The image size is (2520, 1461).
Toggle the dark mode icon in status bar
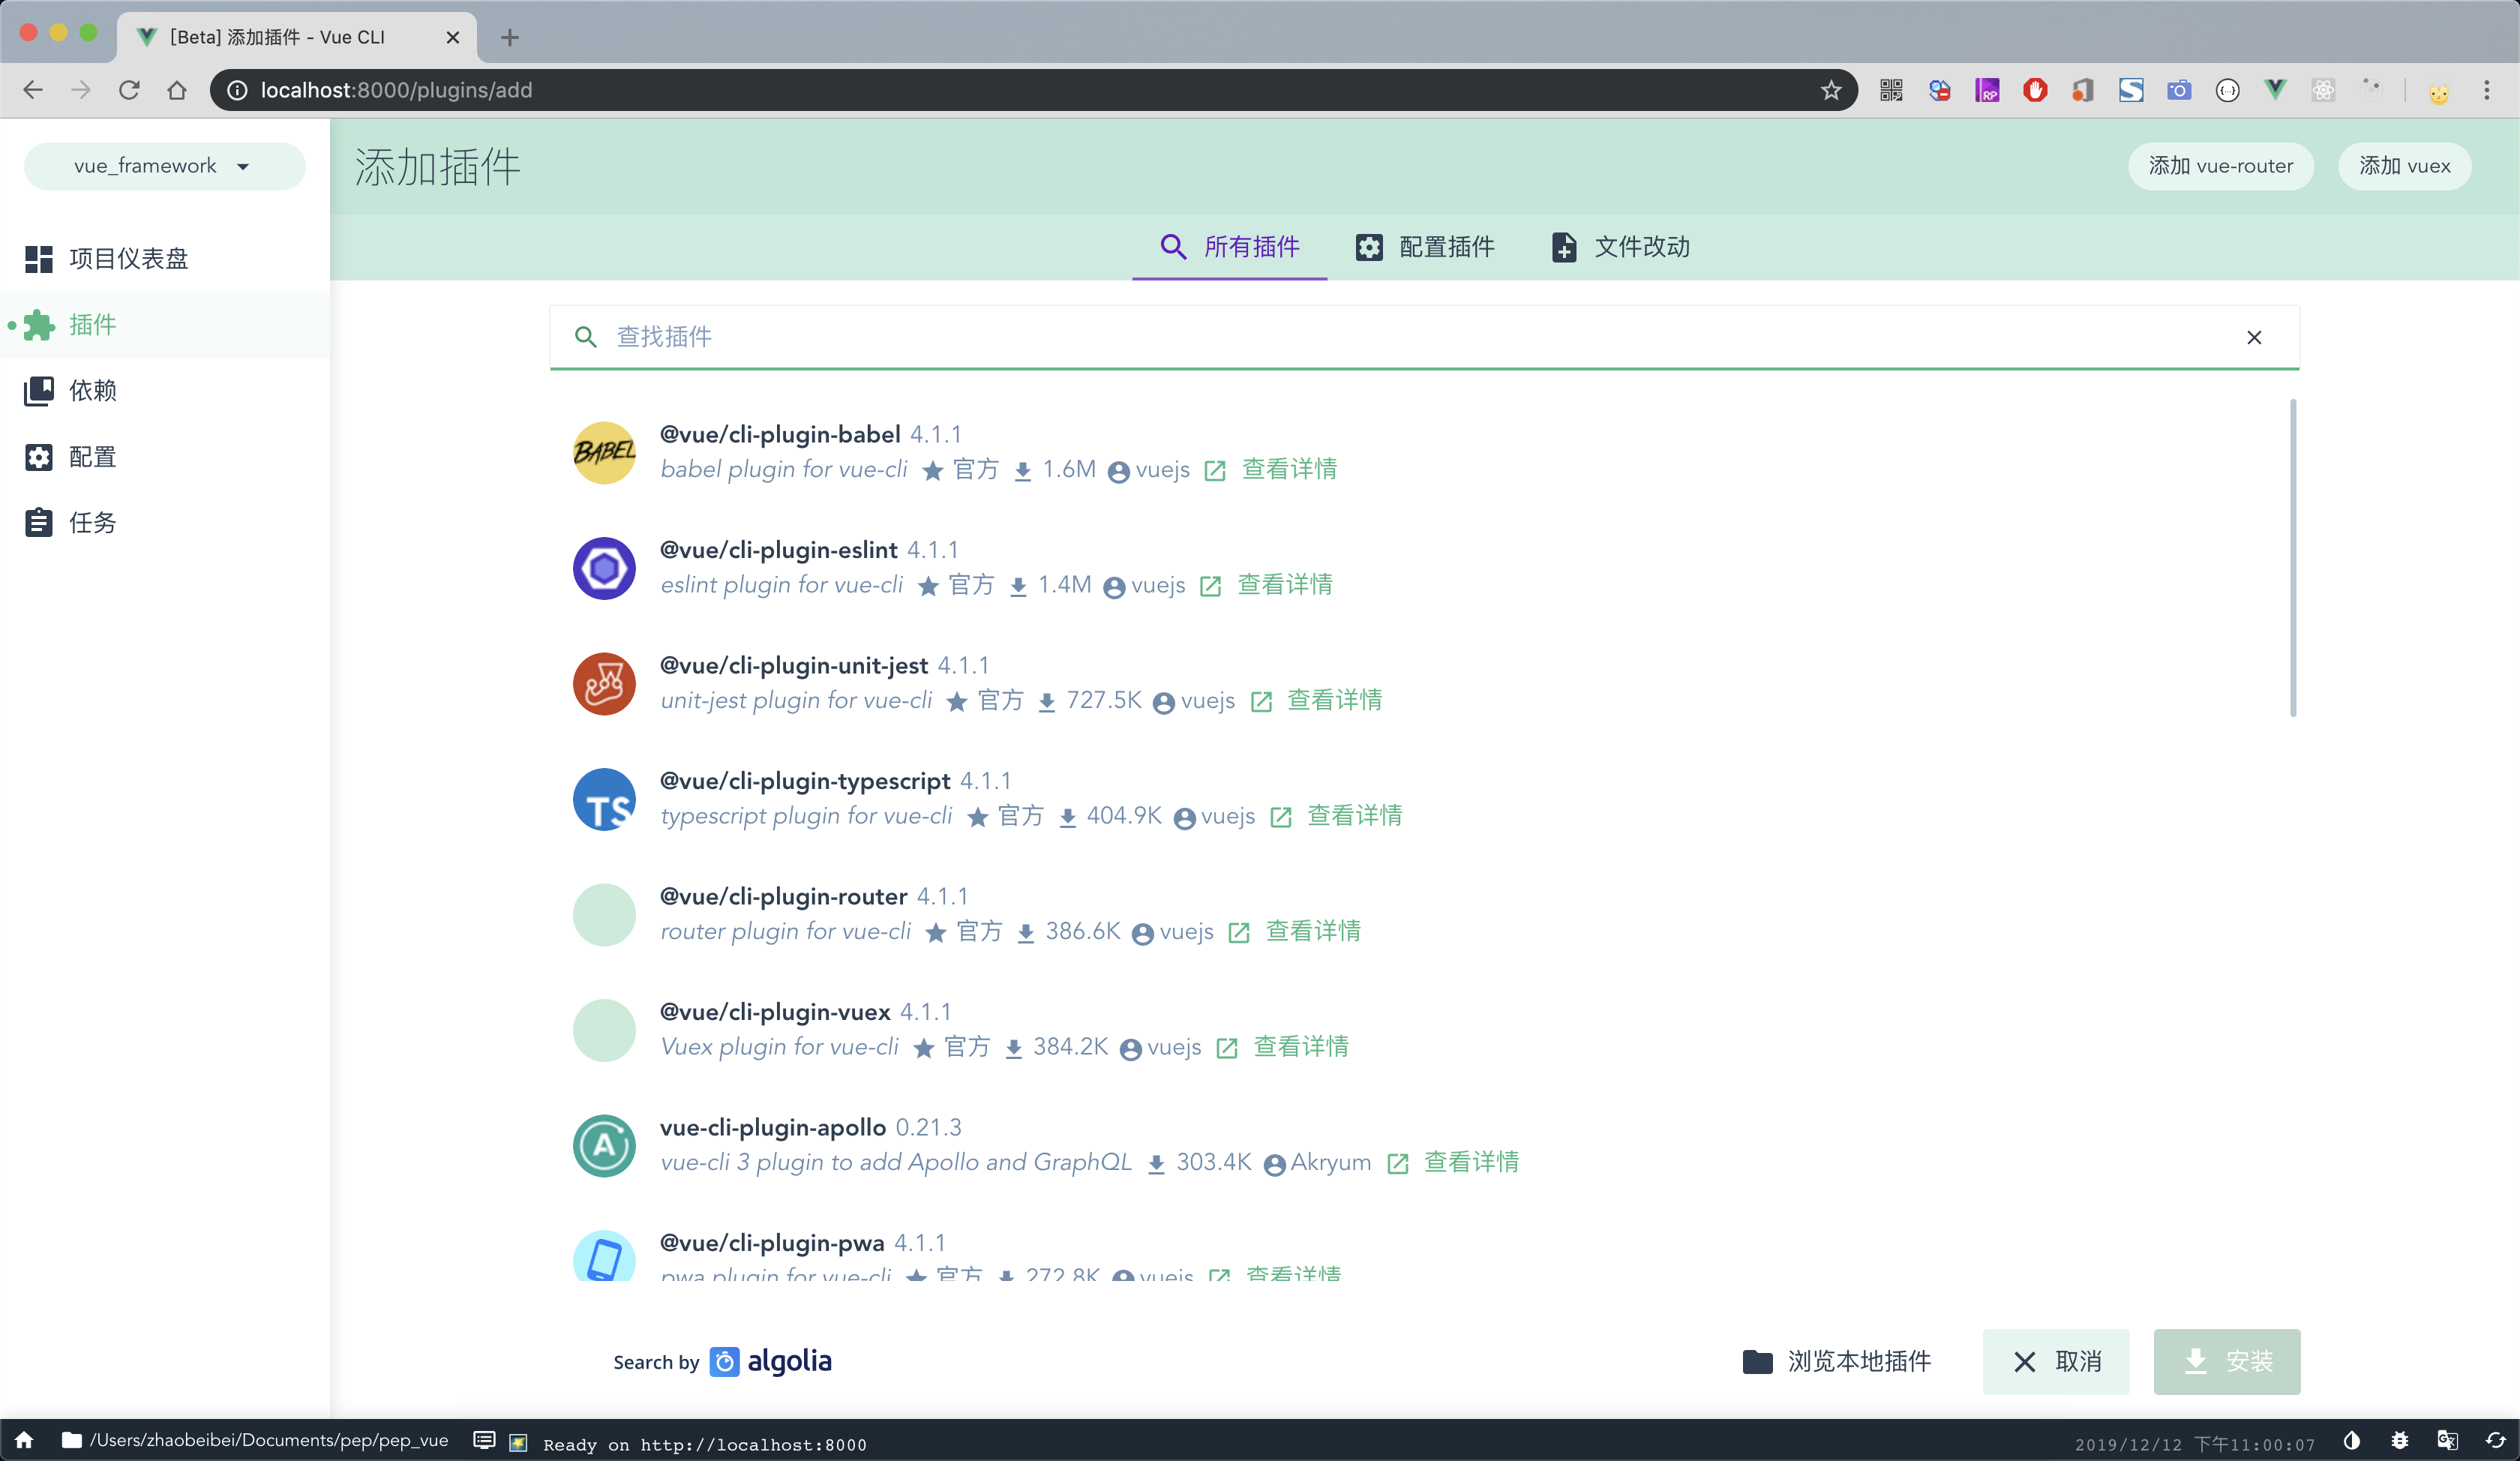pos(2351,1441)
